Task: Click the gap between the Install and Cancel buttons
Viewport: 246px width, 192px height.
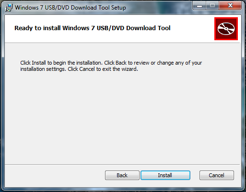Action: 195,175
